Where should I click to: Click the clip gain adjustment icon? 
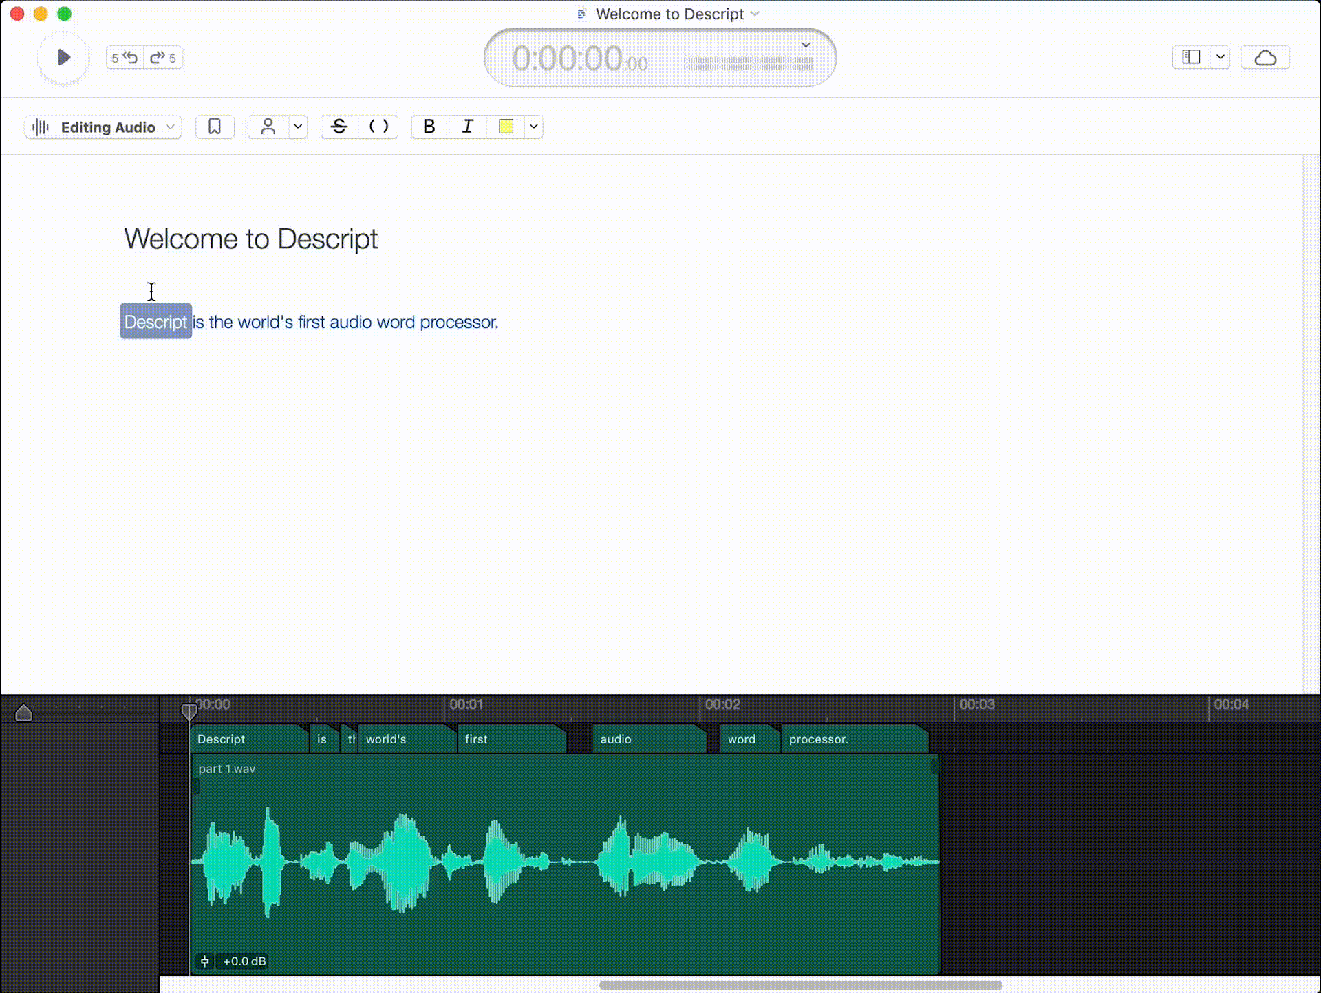pyautogui.click(x=205, y=961)
